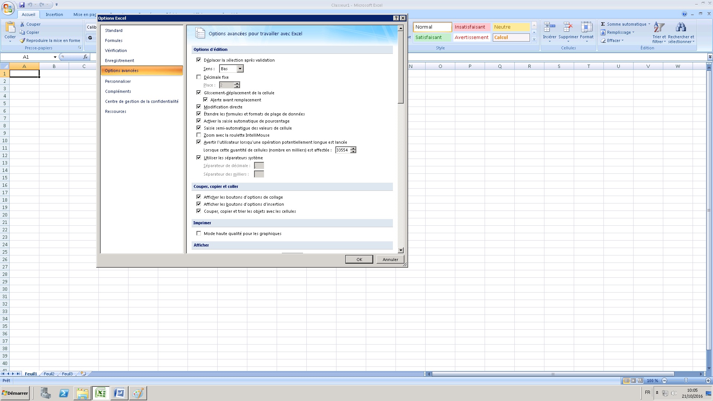The height and width of the screenshot is (401, 713).
Task: Apply the Insatisfaisant cell style
Action: pyautogui.click(x=472, y=27)
